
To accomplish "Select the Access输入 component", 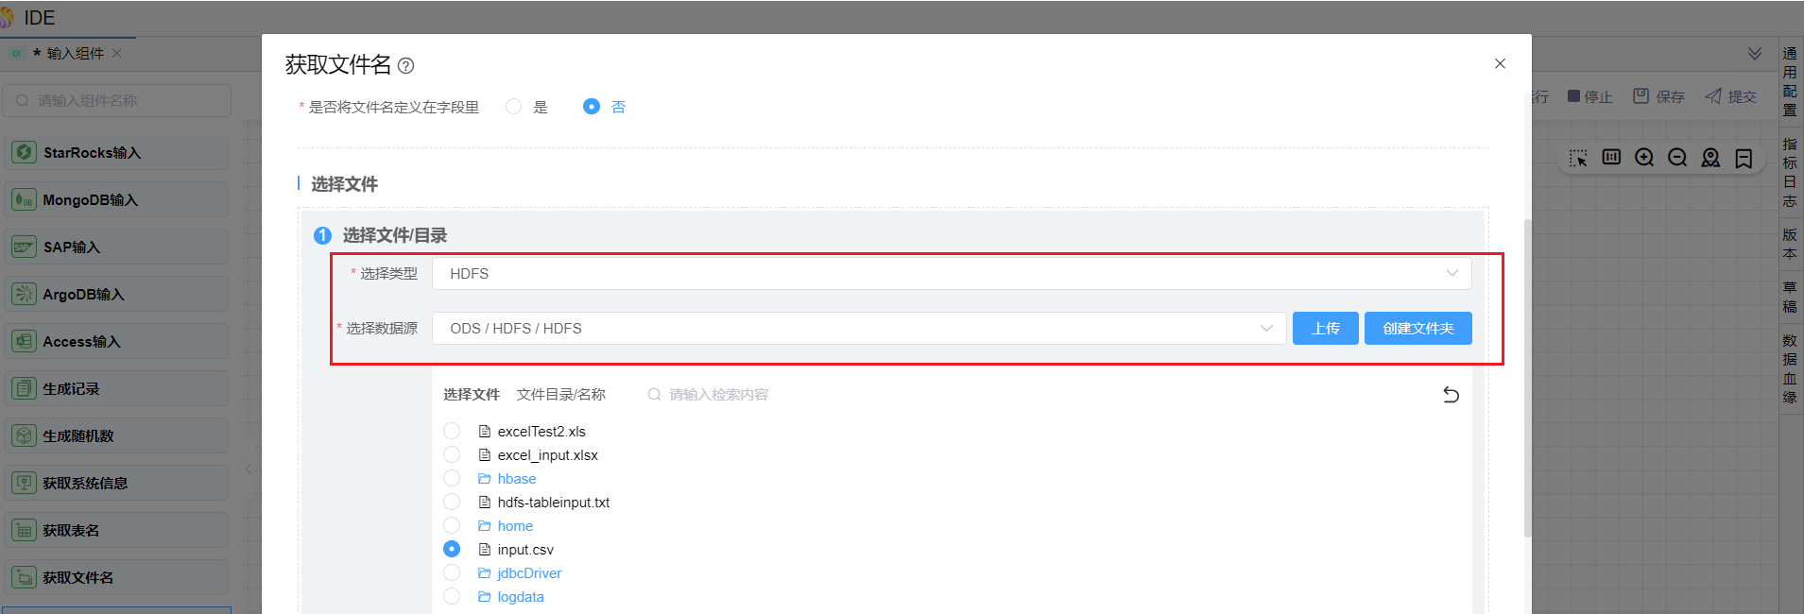I will tap(117, 342).
